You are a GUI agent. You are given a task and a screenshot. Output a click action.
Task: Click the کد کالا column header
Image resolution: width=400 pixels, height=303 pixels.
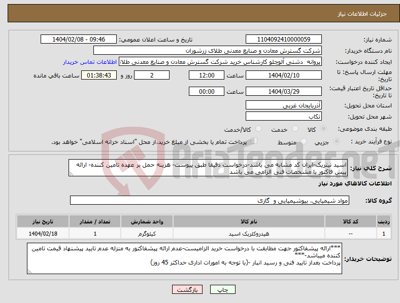(351, 221)
